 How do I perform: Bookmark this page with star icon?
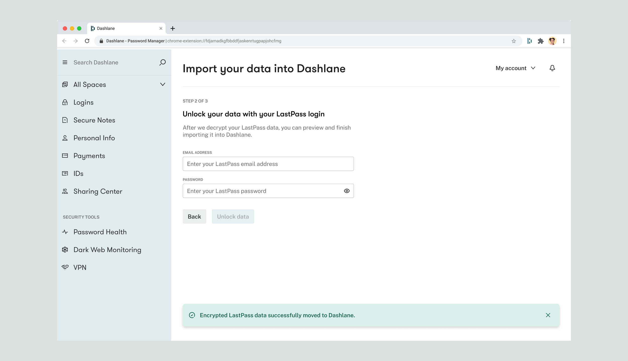(514, 41)
